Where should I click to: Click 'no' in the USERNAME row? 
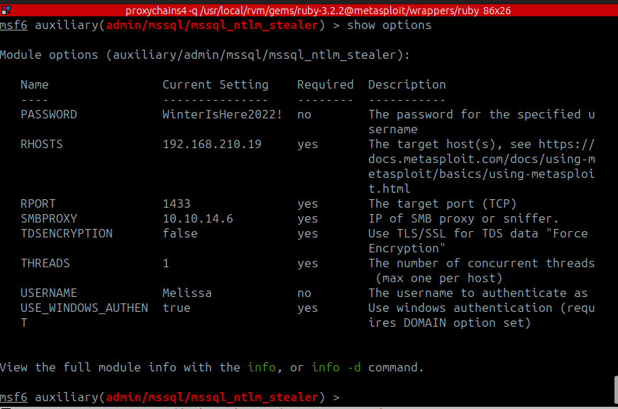[x=304, y=293]
